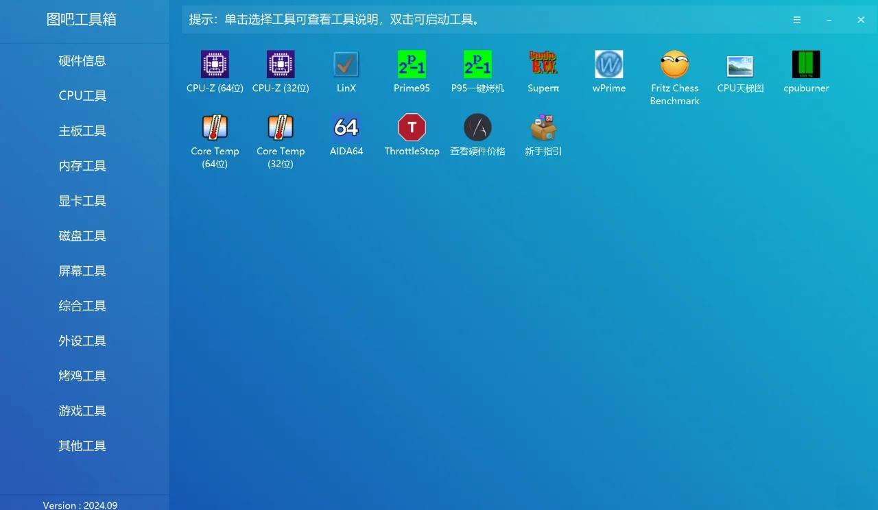Image resolution: width=878 pixels, height=510 pixels.
Task: Open the hamburger menu in title bar
Action: point(797,20)
